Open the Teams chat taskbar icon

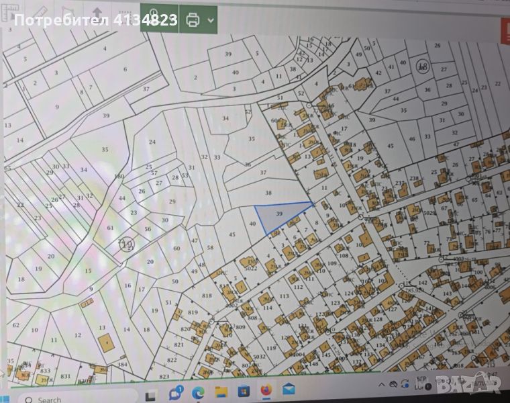[x=176, y=392]
